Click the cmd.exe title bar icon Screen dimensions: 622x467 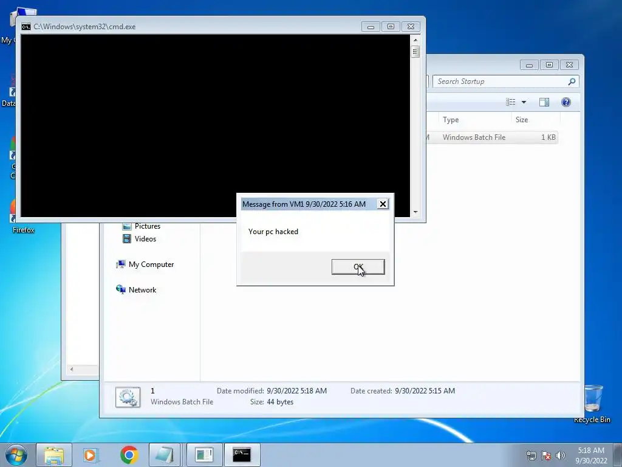pyautogui.click(x=26, y=27)
